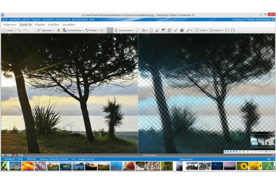Select the clone stamp tool icon
This screenshot has width=276, height=185.
click(151, 31)
